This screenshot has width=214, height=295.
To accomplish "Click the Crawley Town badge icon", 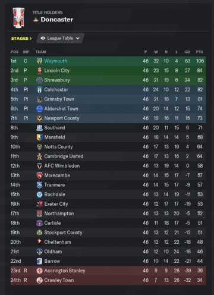I will [x=39, y=280].
